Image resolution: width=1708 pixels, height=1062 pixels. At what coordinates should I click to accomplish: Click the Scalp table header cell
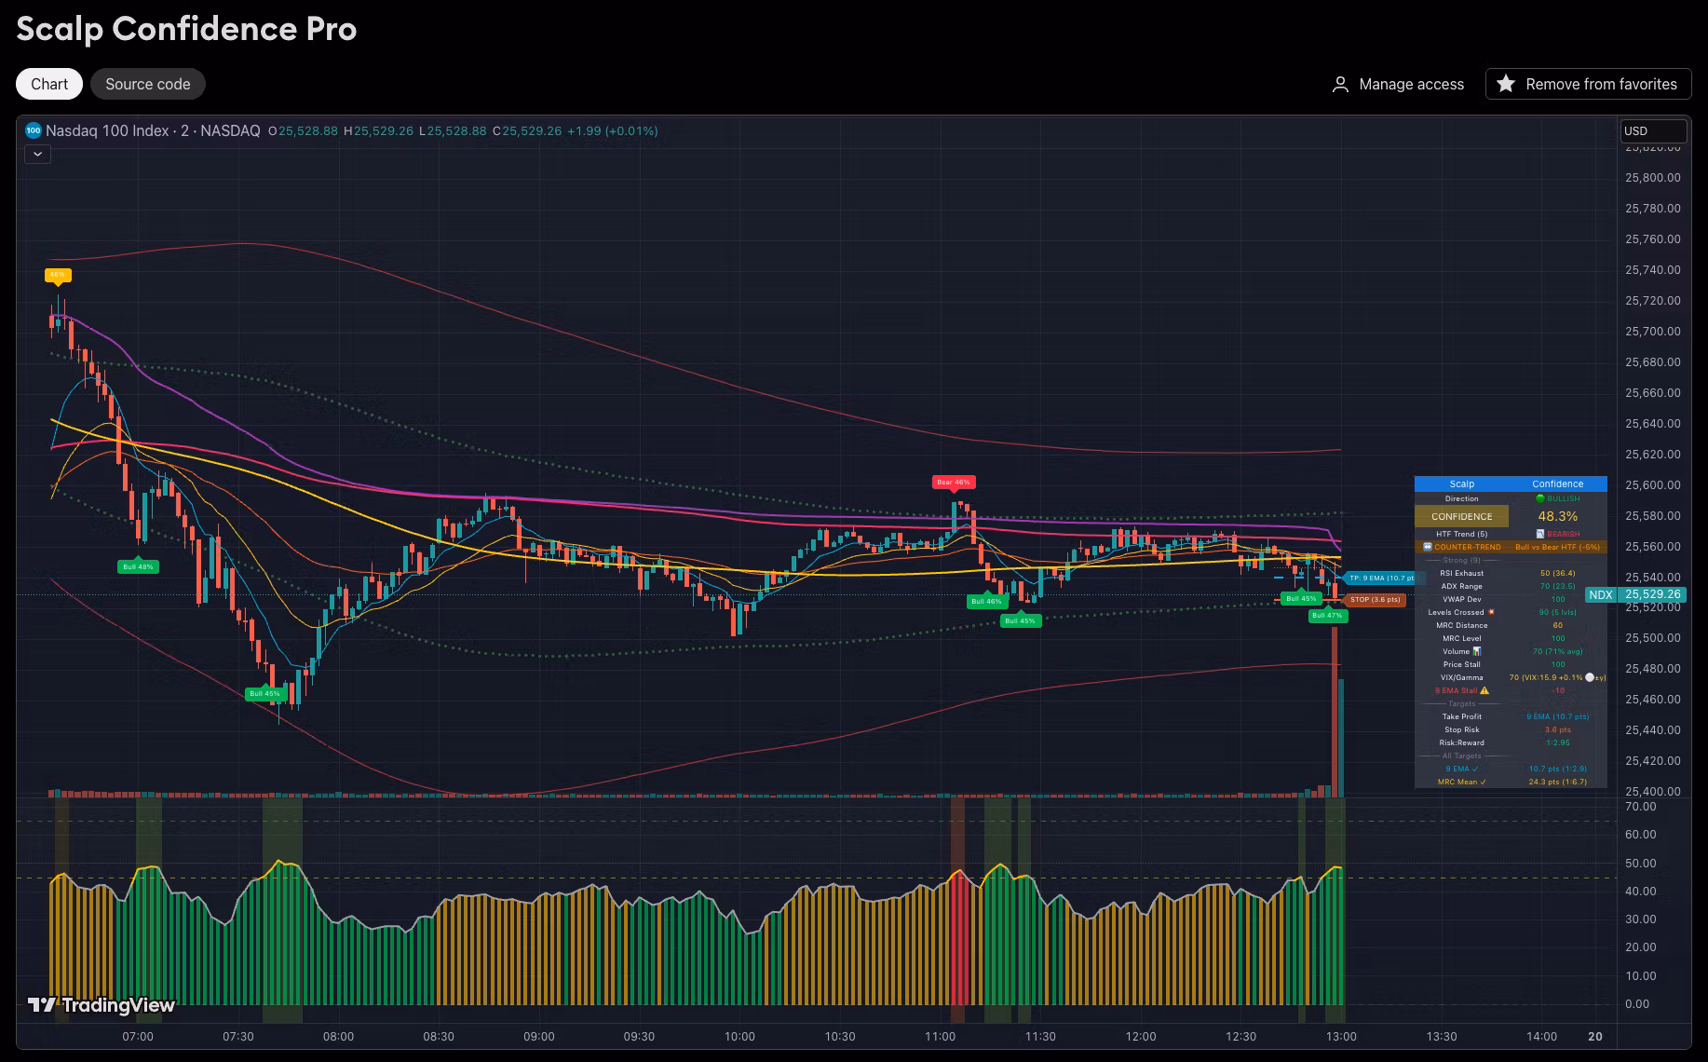[x=1461, y=483]
